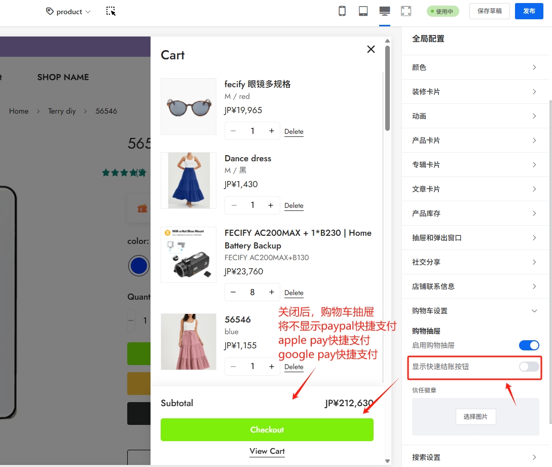Close the Cart drawer
The image size is (552, 467).
click(x=371, y=49)
